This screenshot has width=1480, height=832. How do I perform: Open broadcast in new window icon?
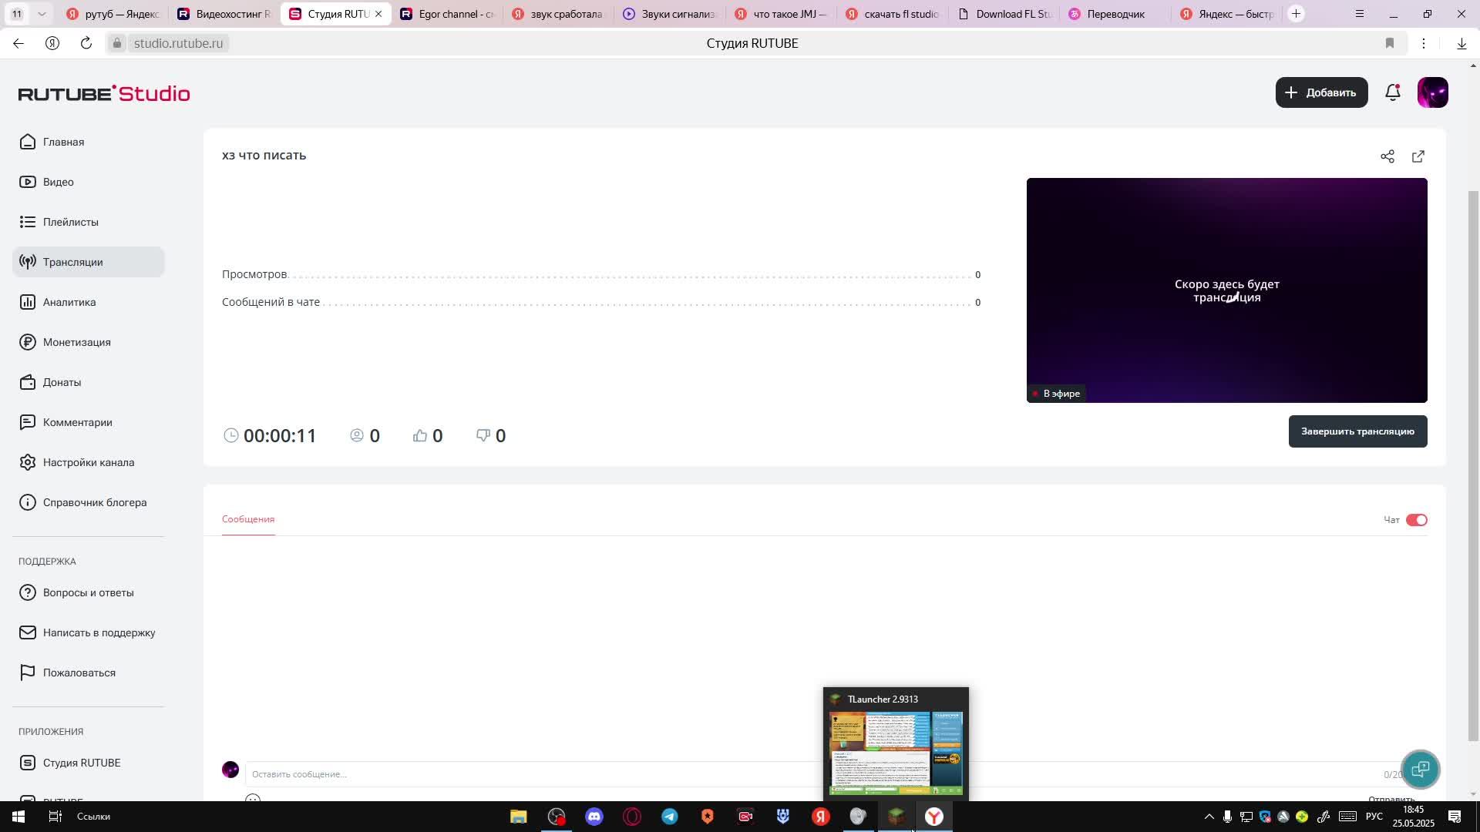(x=1418, y=156)
